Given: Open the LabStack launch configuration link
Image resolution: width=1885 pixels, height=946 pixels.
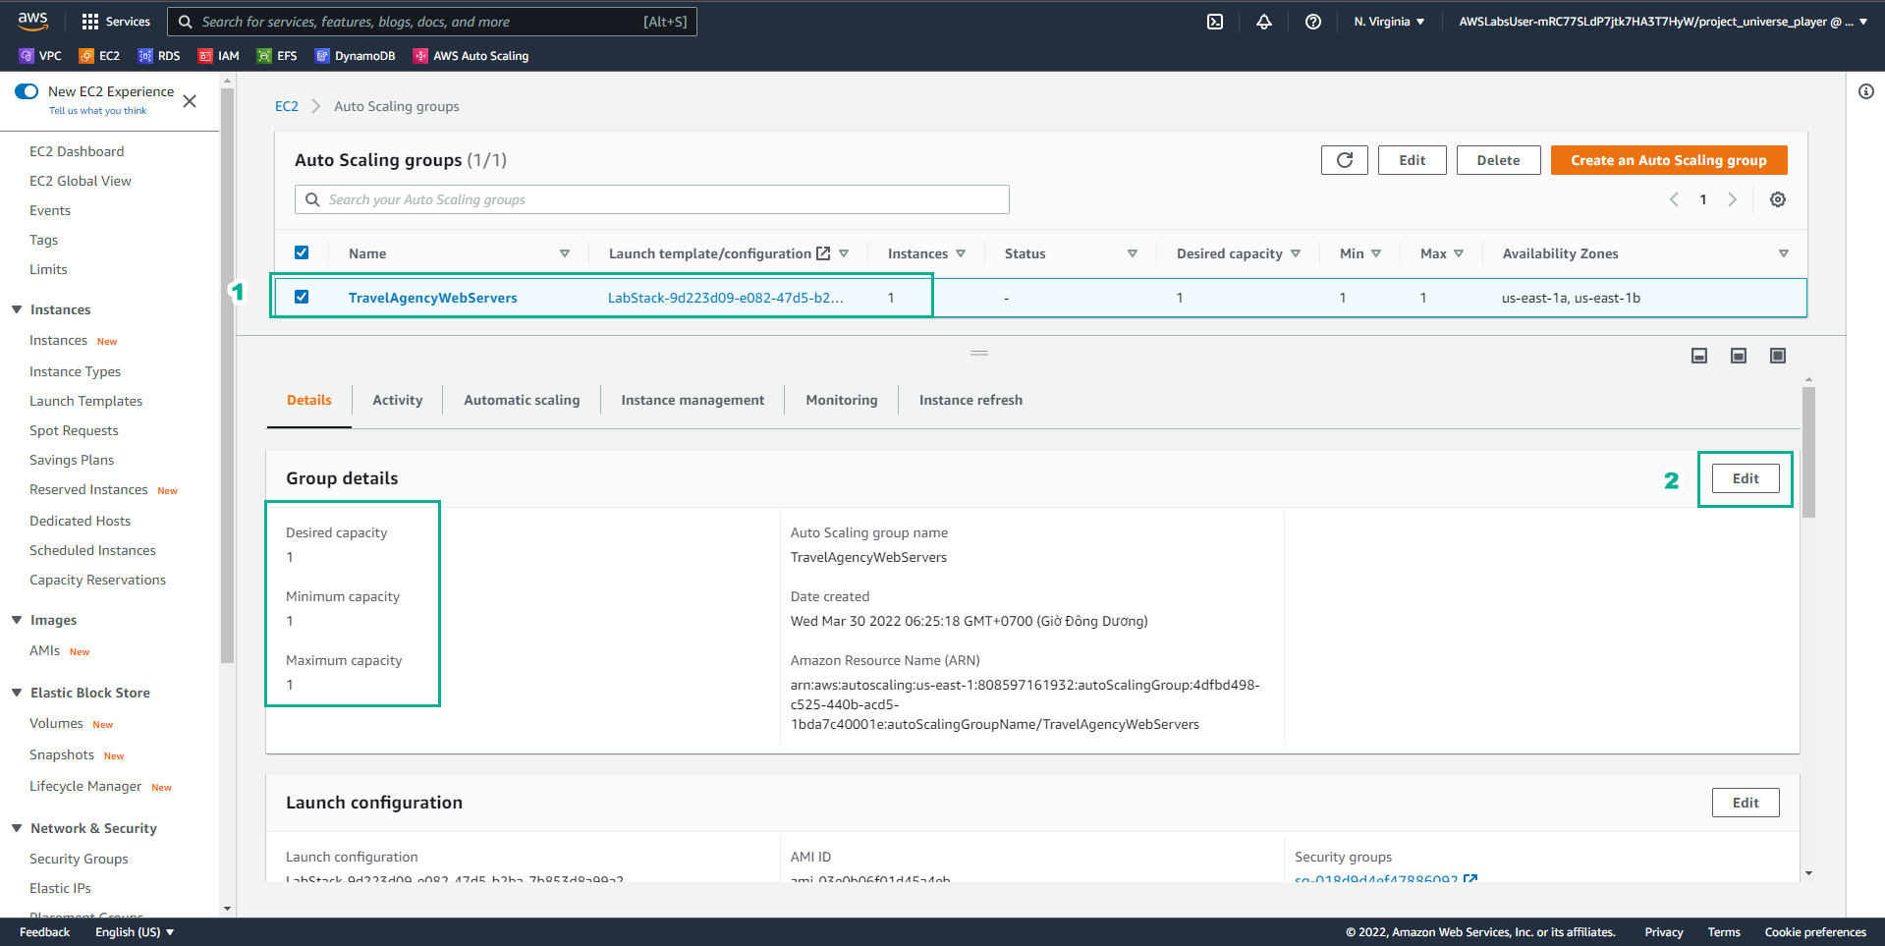Looking at the screenshot, I should 725,298.
